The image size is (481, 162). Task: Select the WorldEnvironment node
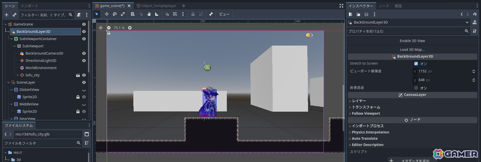pyautogui.click(x=41, y=68)
